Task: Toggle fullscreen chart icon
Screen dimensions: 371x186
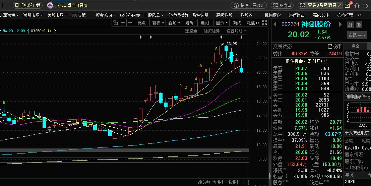Action: (x=265, y=23)
